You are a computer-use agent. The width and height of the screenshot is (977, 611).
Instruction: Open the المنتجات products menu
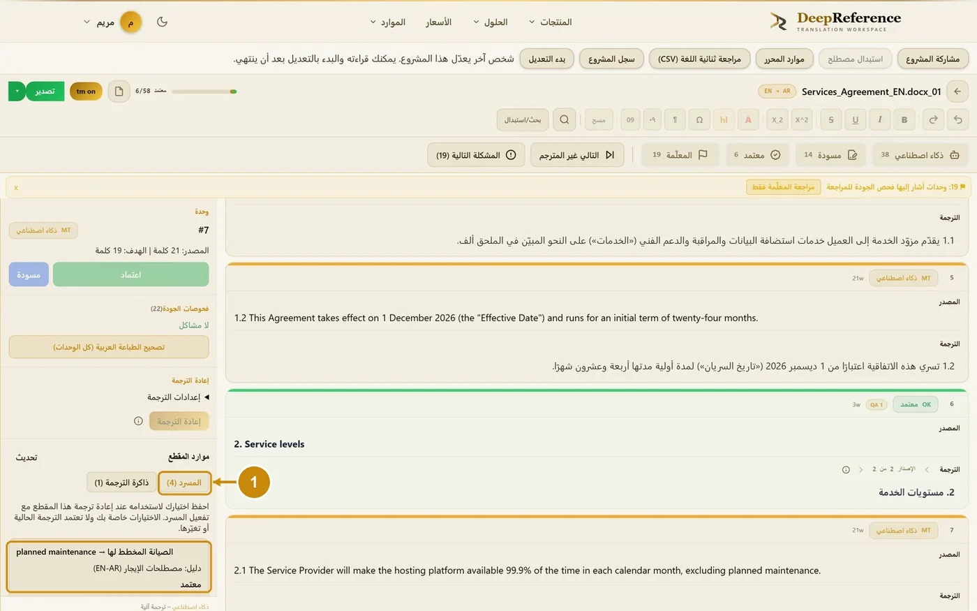point(550,22)
